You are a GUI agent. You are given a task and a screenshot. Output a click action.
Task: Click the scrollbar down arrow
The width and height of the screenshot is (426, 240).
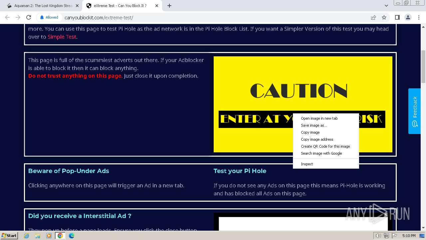pyautogui.click(x=423, y=228)
